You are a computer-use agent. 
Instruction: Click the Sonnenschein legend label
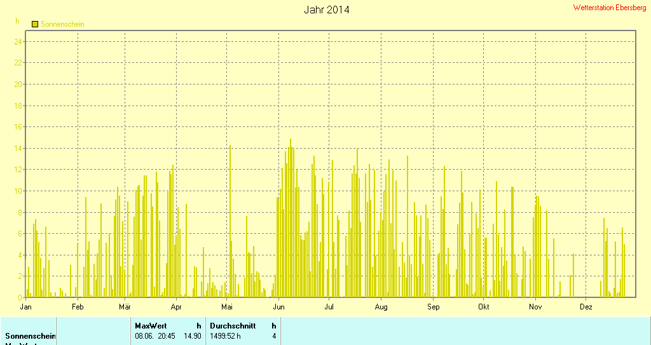[x=62, y=24]
